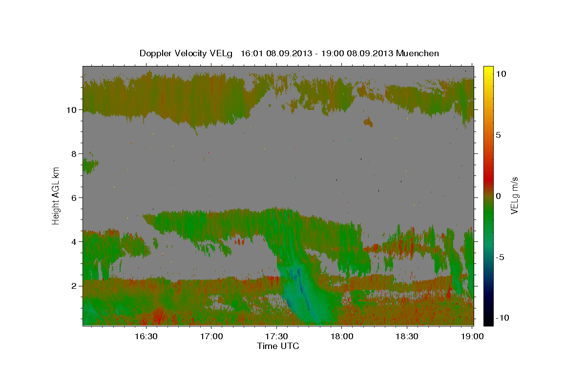Click the 'Time UTC' axis label
Viewport: 586px width, 391px height.
click(x=278, y=346)
